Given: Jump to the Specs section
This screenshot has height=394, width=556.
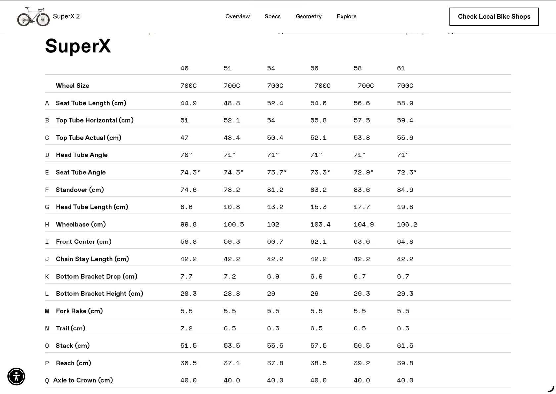Looking at the screenshot, I should click(x=272, y=16).
